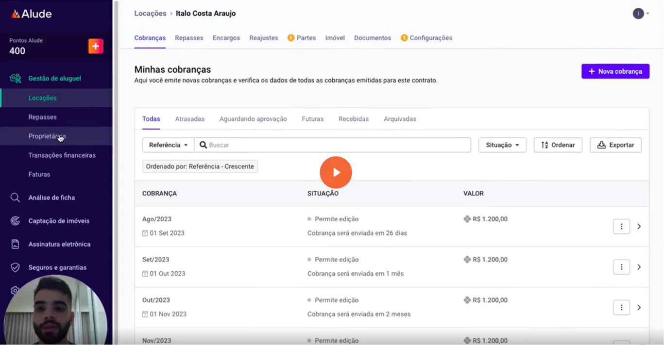This screenshot has height=345, width=664.
Task: Click the value icon in Ago/2023 row
Action: [467, 219]
